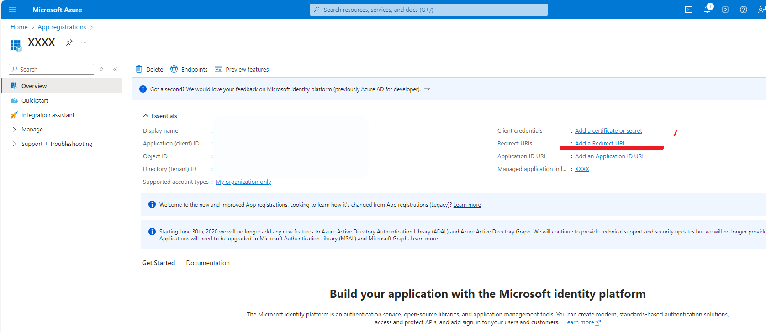Click the Delete button
Viewport: 766px width, 332px height.
(149, 69)
